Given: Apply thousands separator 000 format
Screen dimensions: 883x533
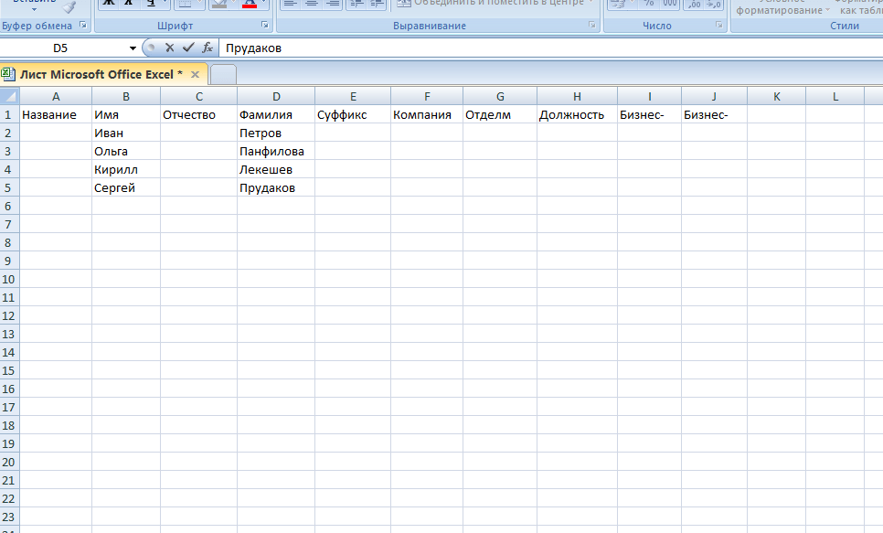Looking at the screenshot, I should click(x=670, y=4).
